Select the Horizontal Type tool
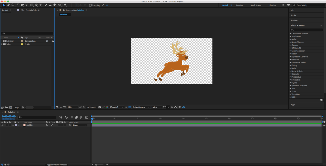Viewport: 326px width, 166px height. point(40,5)
